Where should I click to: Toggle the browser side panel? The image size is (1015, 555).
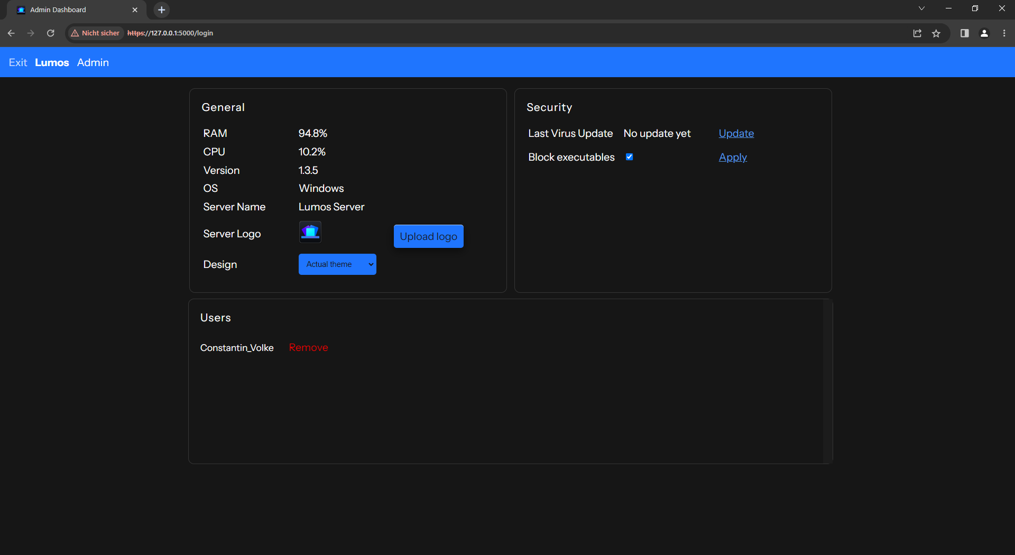coord(965,33)
